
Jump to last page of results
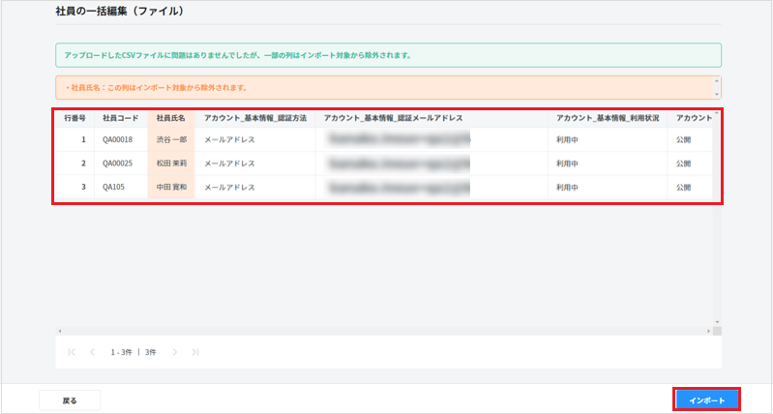pos(195,352)
